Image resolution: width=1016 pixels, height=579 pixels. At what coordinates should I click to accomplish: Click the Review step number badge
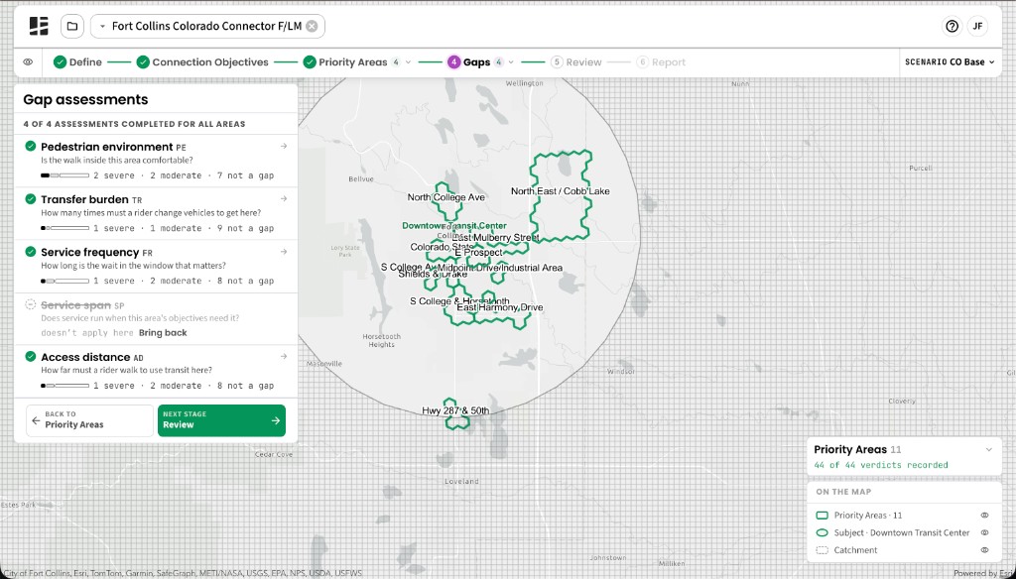coord(556,62)
